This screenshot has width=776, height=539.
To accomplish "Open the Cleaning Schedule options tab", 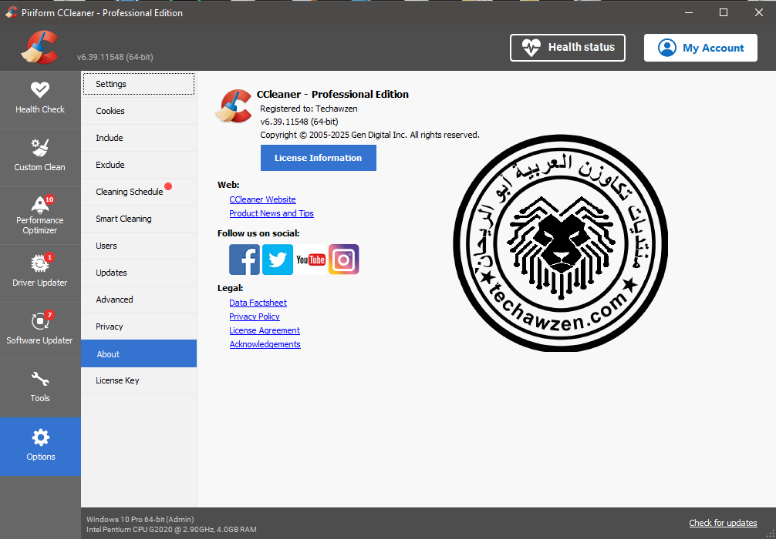I will (x=139, y=192).
